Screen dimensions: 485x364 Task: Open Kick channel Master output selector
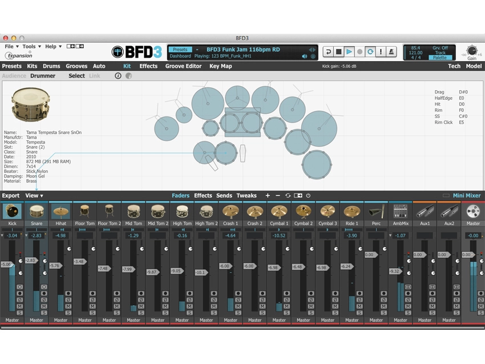(x=12, y=320)
